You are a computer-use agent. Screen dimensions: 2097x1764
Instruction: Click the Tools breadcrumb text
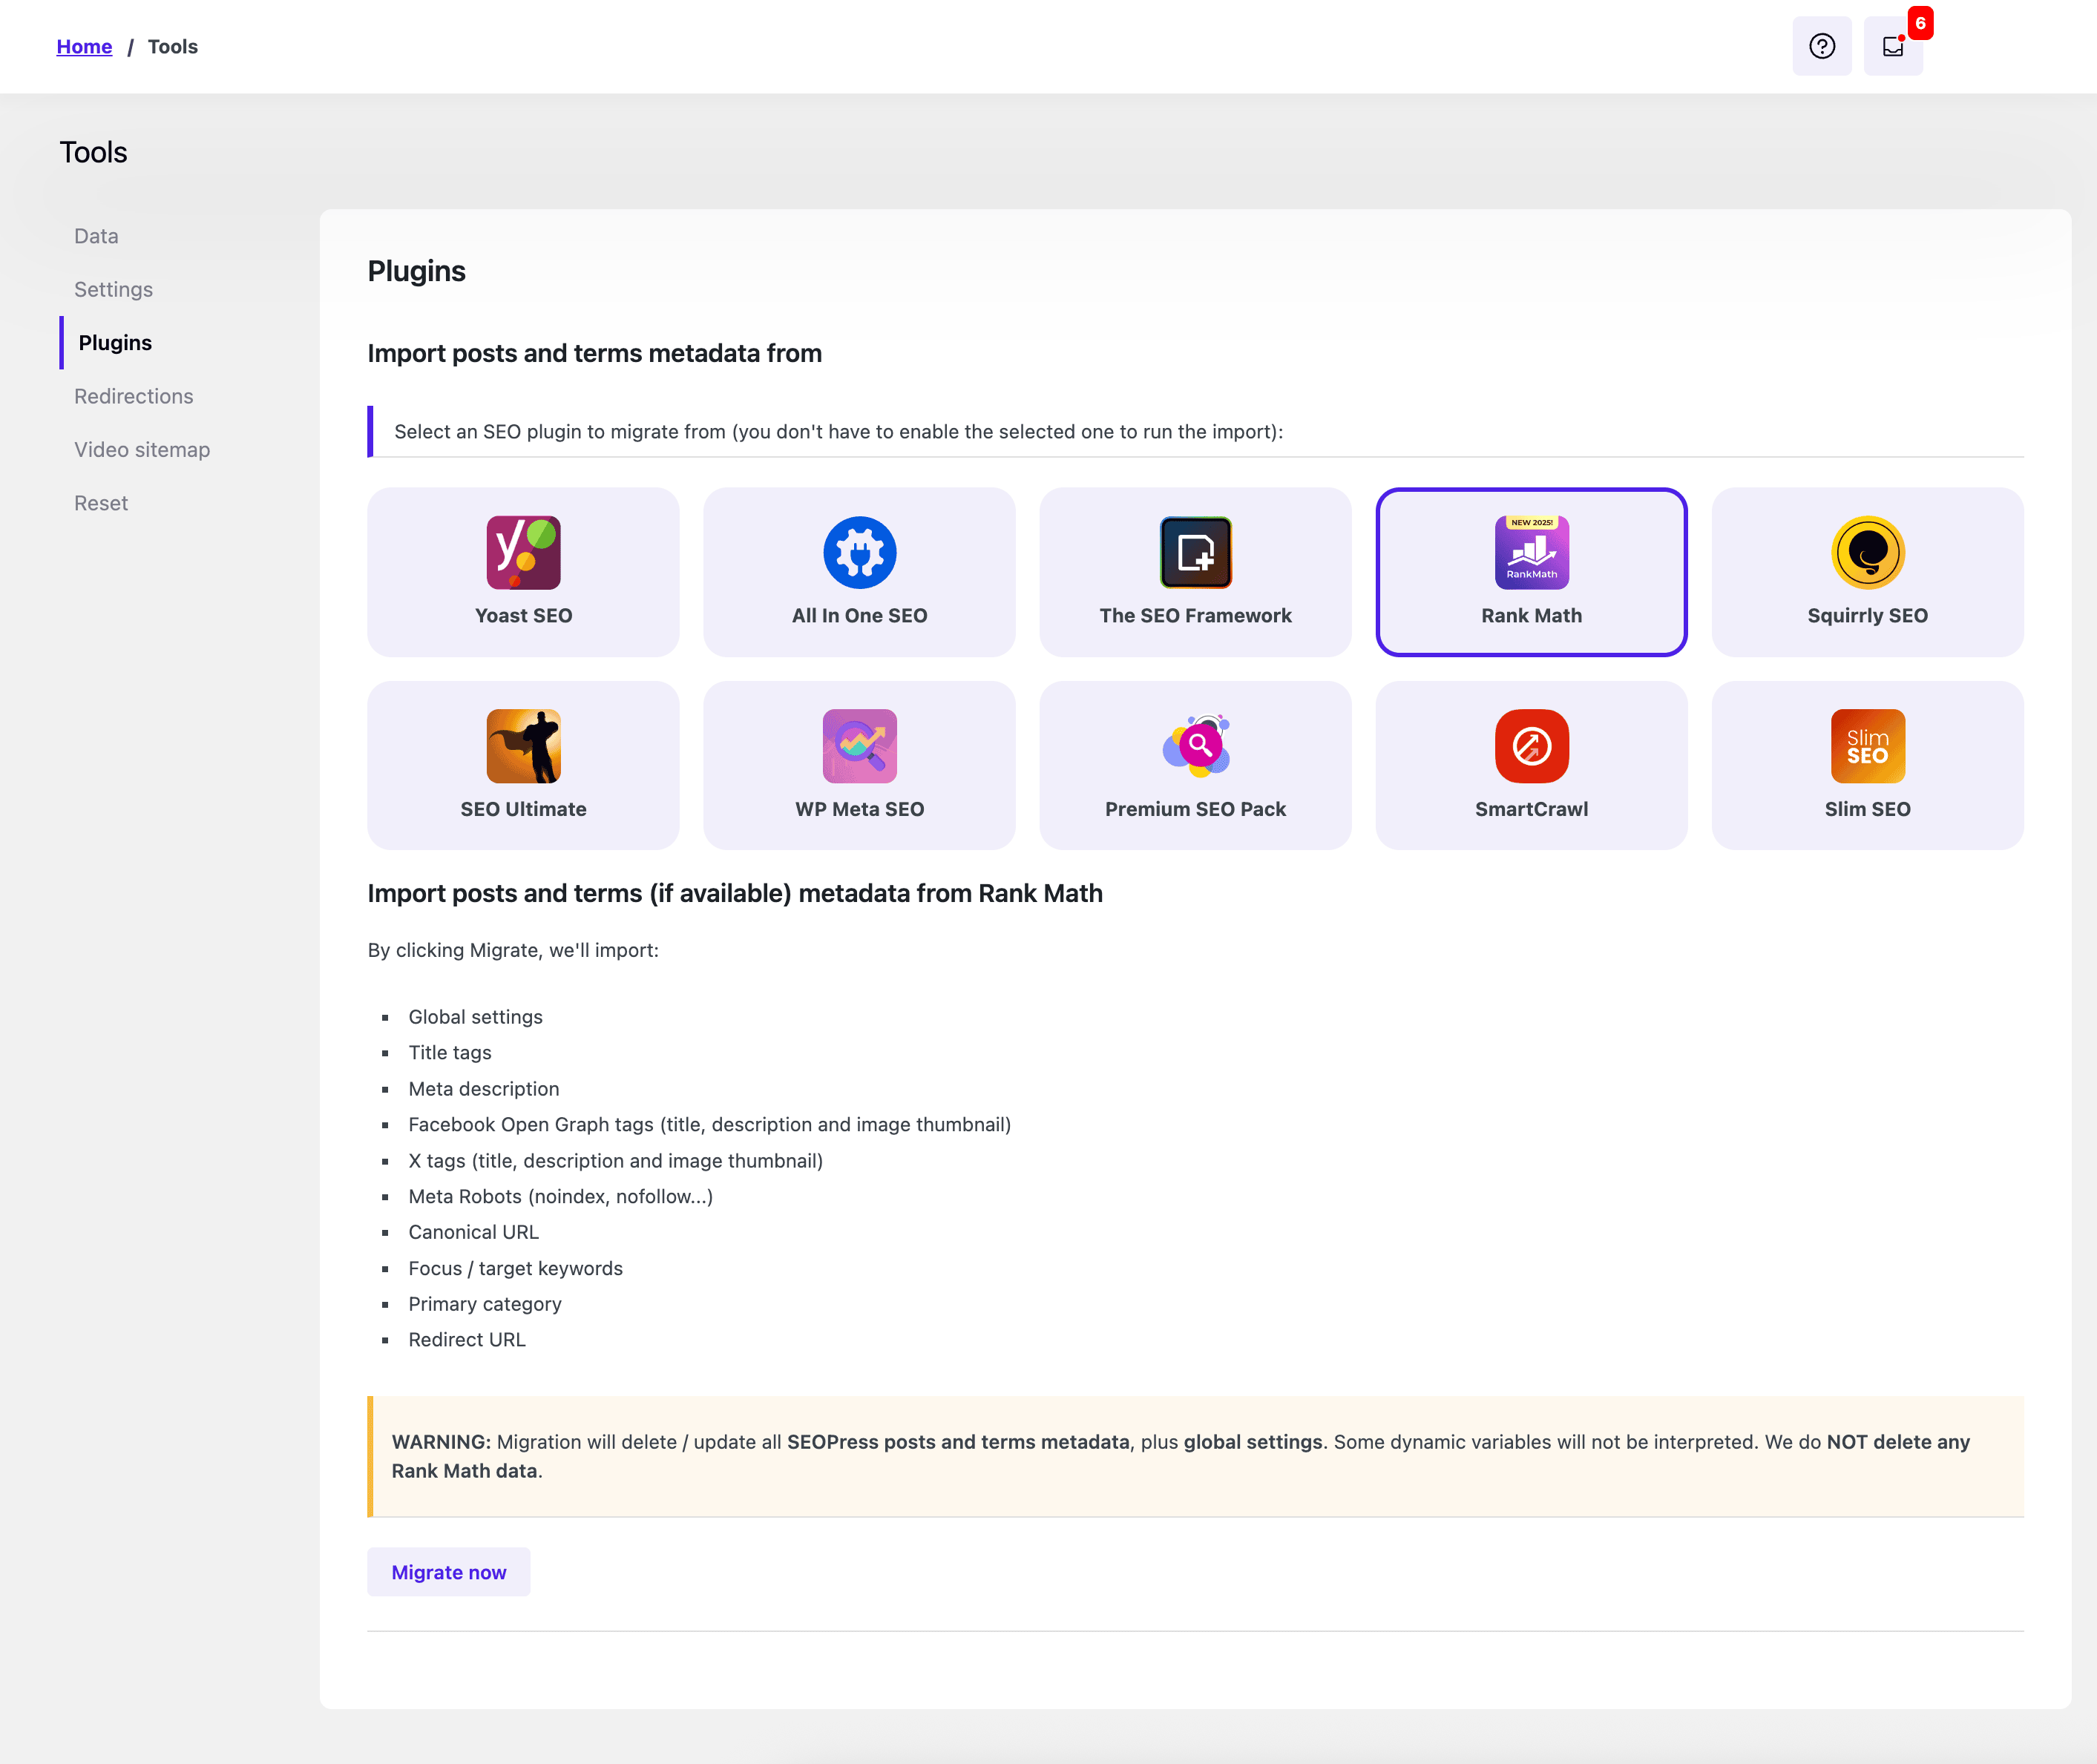click(x=173, y=46)
